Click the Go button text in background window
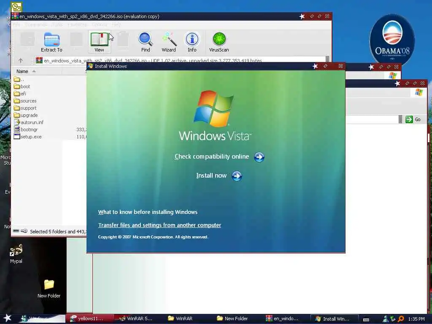Screen dimensions: 432x324 click(418, 119)
